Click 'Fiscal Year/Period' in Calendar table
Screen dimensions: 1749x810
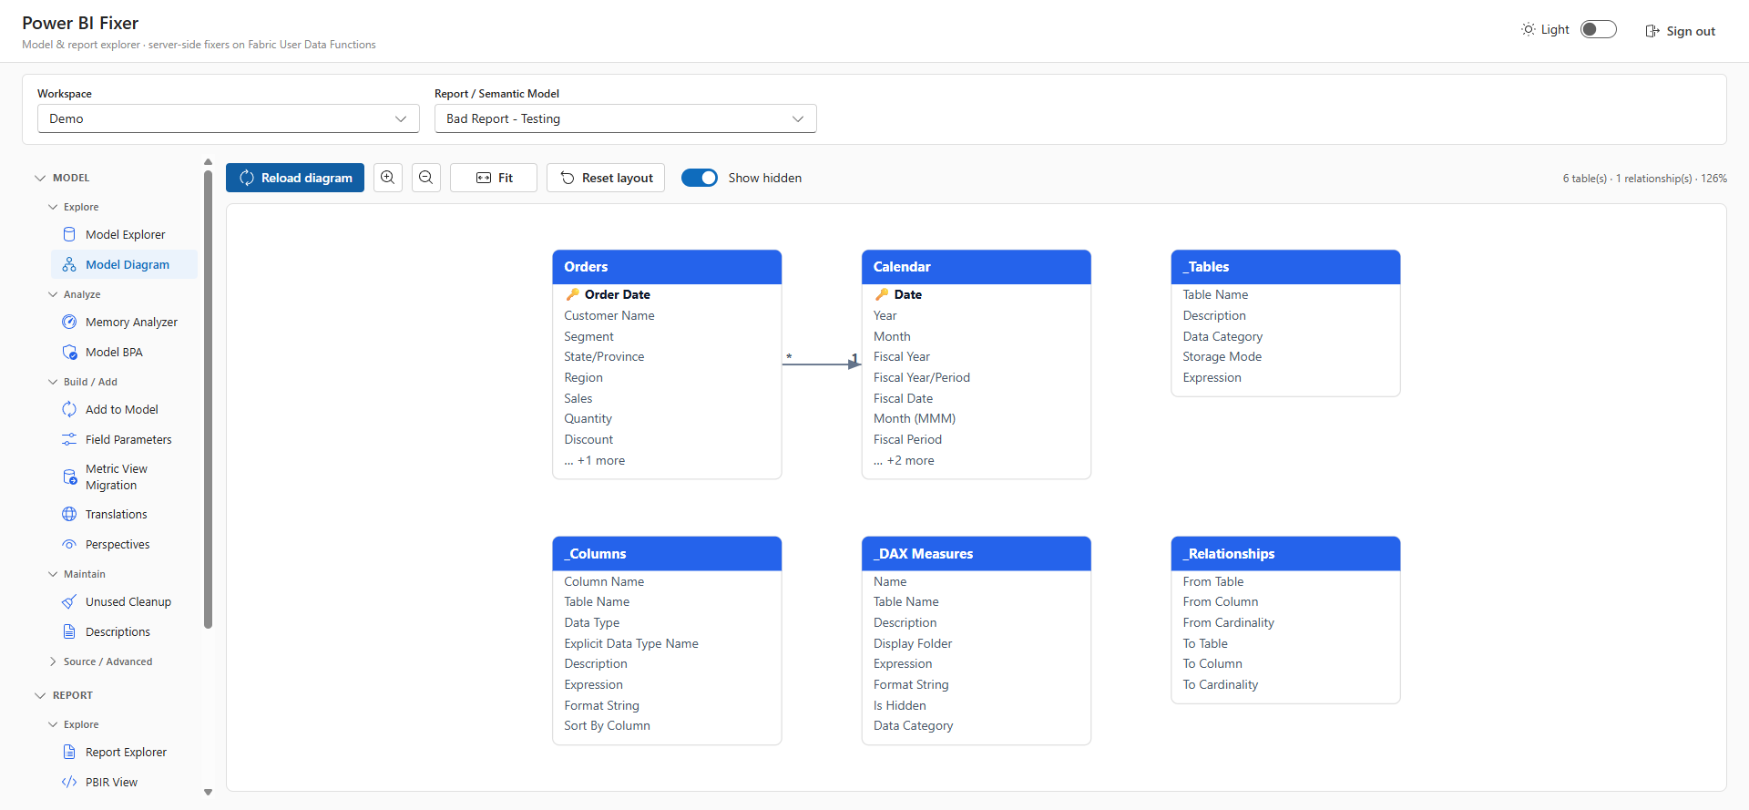(922, 377)
